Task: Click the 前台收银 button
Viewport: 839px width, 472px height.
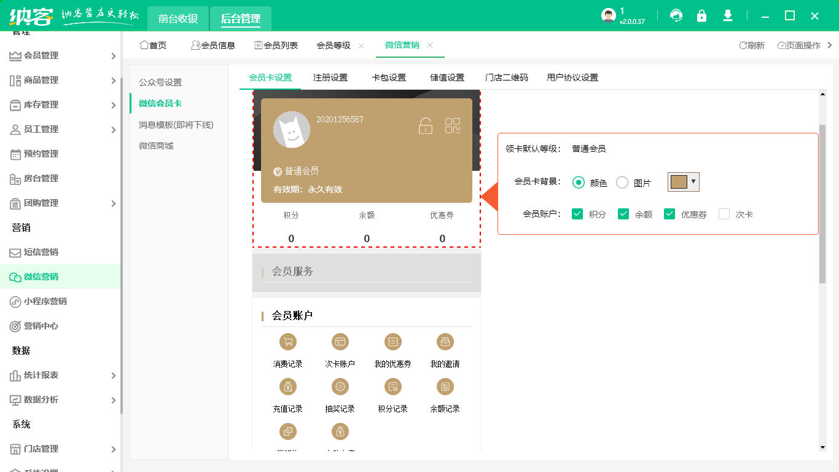Action: click(177, 18)
